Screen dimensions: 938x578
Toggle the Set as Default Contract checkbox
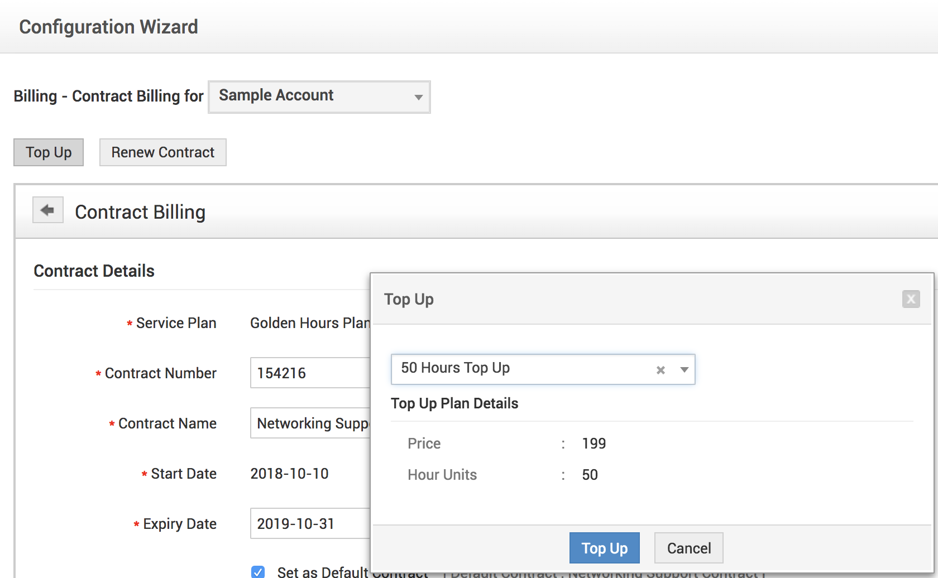click(258, 572)
